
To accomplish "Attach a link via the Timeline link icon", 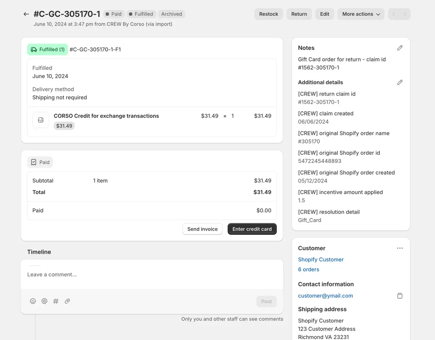I will click(67, 301).
